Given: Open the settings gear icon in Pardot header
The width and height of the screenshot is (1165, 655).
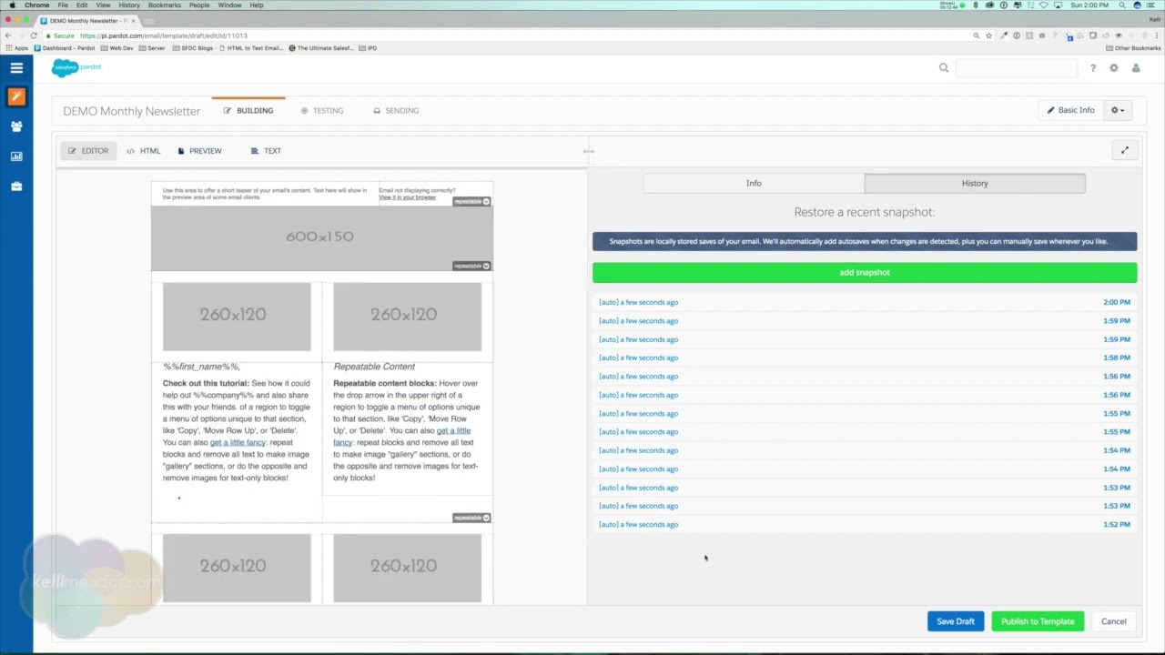Looking at the screenshot, I should [1113, 68].
